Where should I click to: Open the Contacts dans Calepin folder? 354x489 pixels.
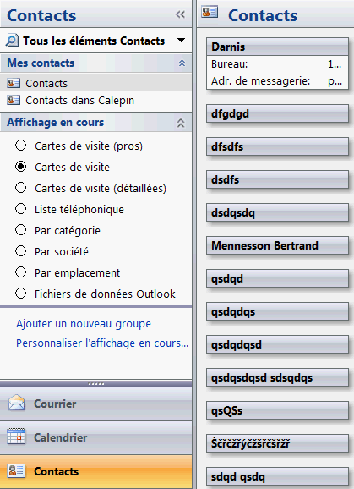pyautogui.click(x=95, y=100)
